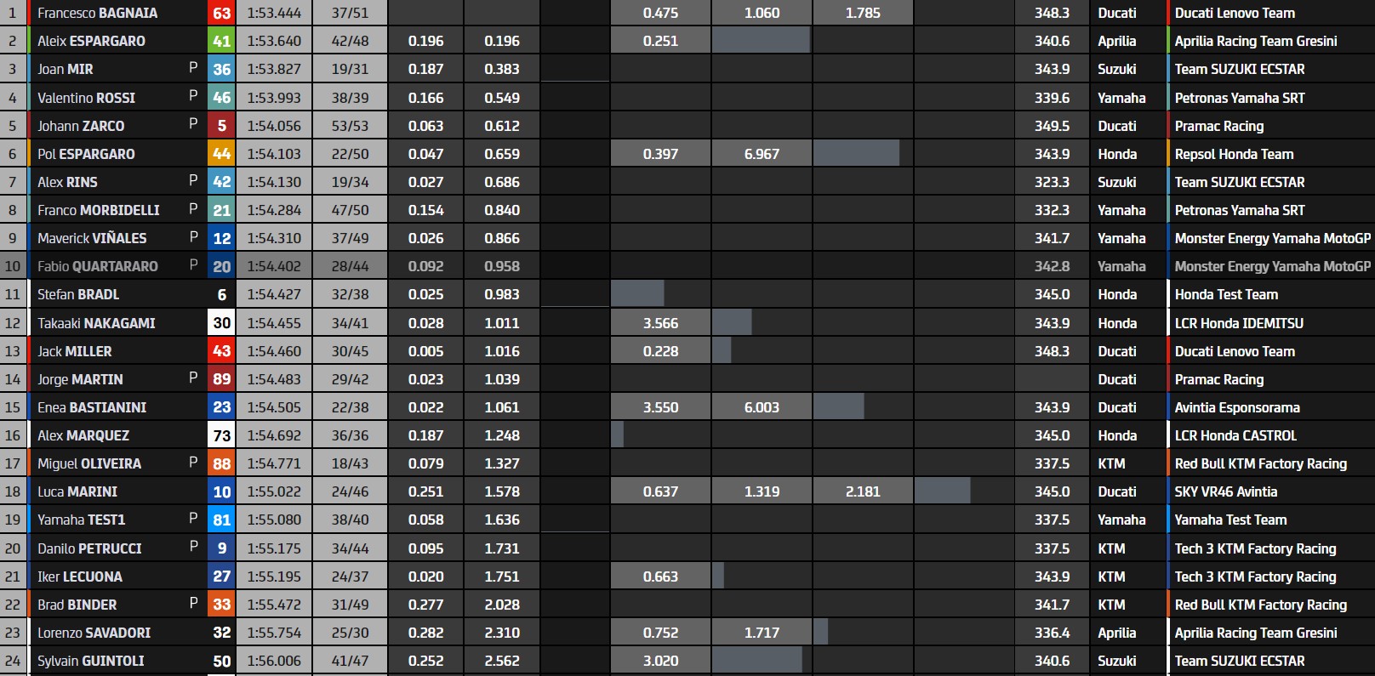Select rider name Johann ZARCO

click(81, 126)
